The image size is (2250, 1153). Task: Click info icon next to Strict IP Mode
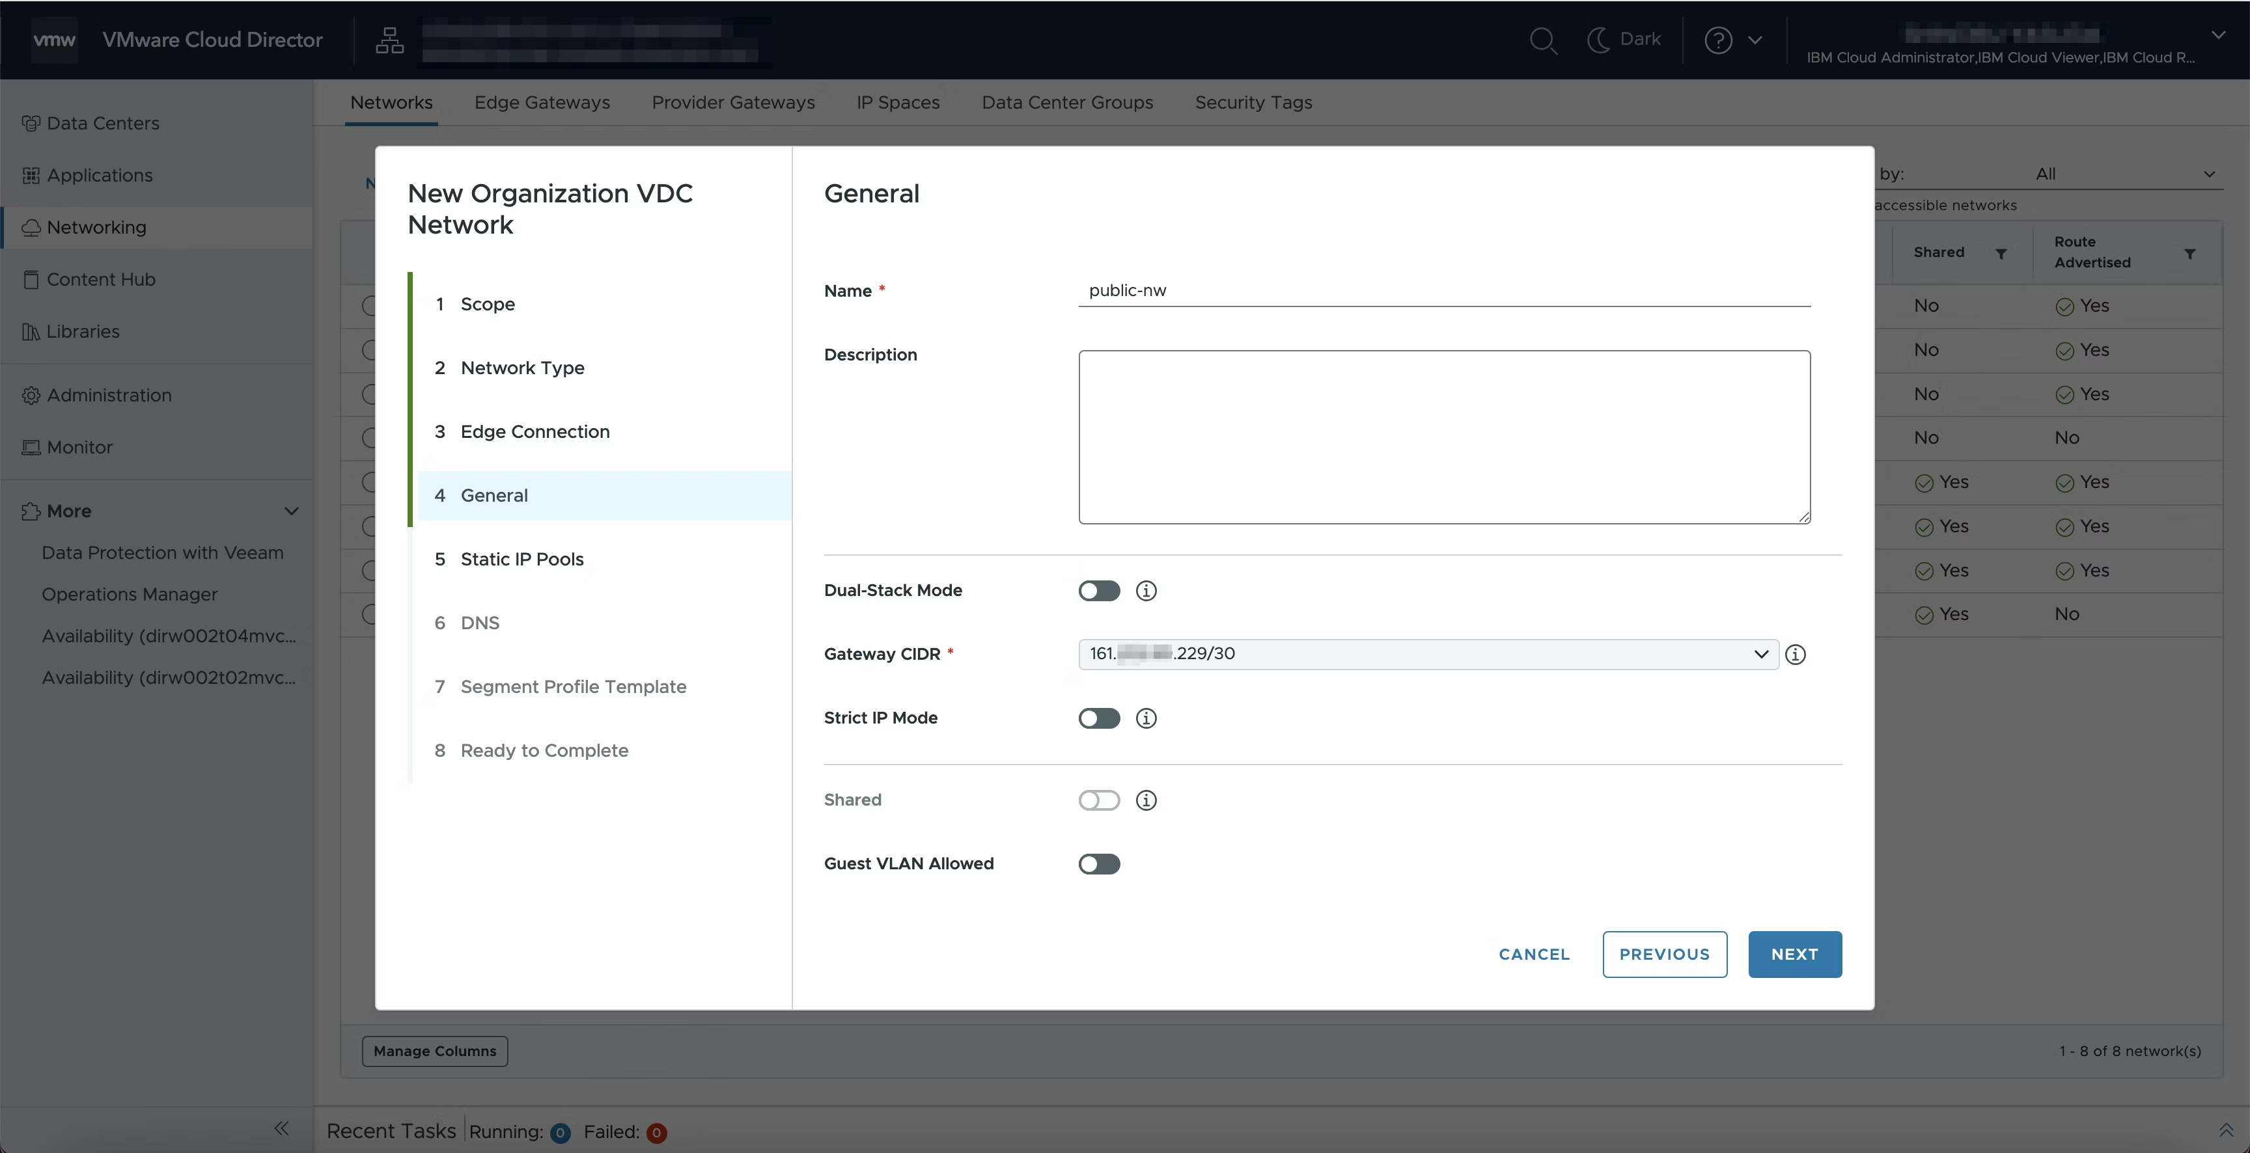[1146, 718]
